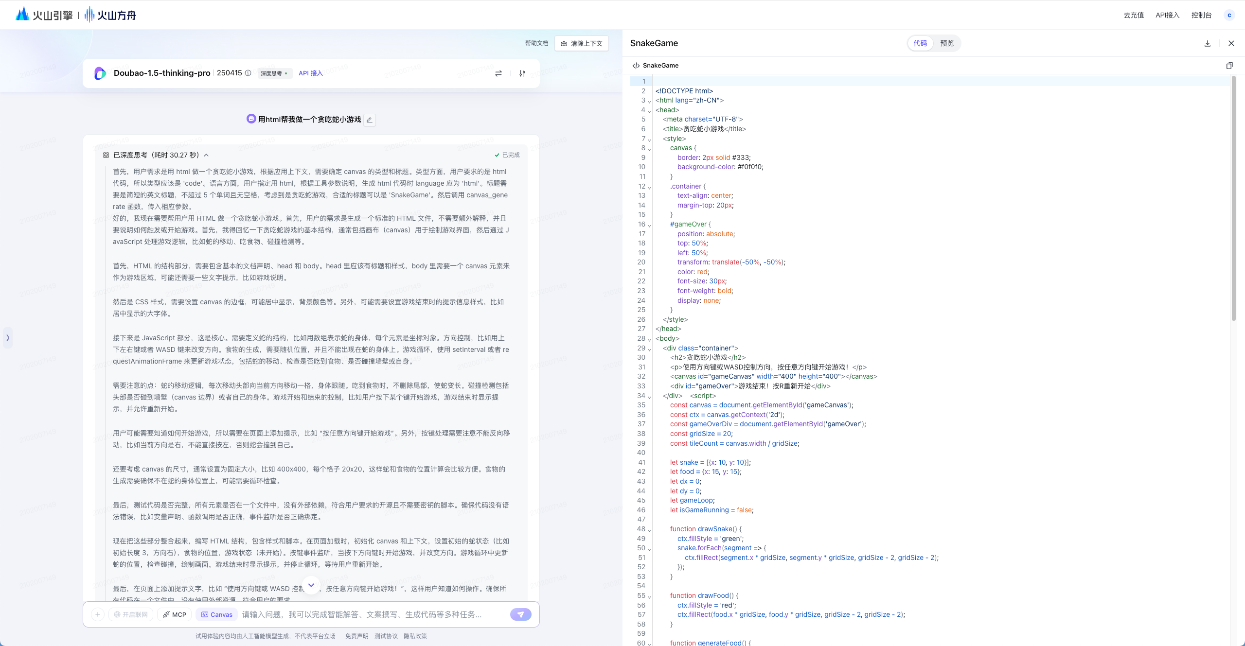Open user avatar menu

pyautogui.click(x=1229, y=15)
